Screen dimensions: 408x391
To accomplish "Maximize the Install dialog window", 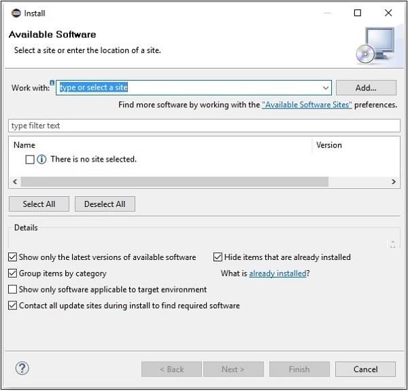I will pyautogui.click(x=358, y=13).
